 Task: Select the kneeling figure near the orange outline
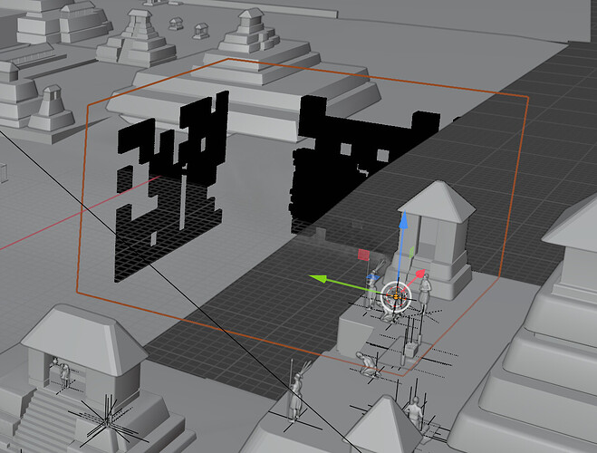pyautogui.click(x=366, y=364)
